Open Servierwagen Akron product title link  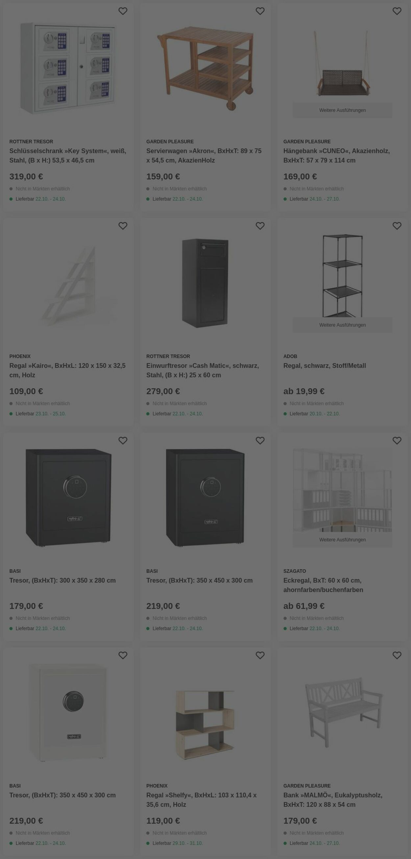pos(204,156)
